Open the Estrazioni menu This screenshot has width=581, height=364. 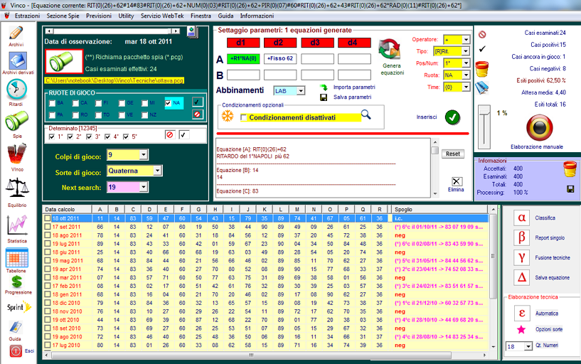tap(28, 16)
